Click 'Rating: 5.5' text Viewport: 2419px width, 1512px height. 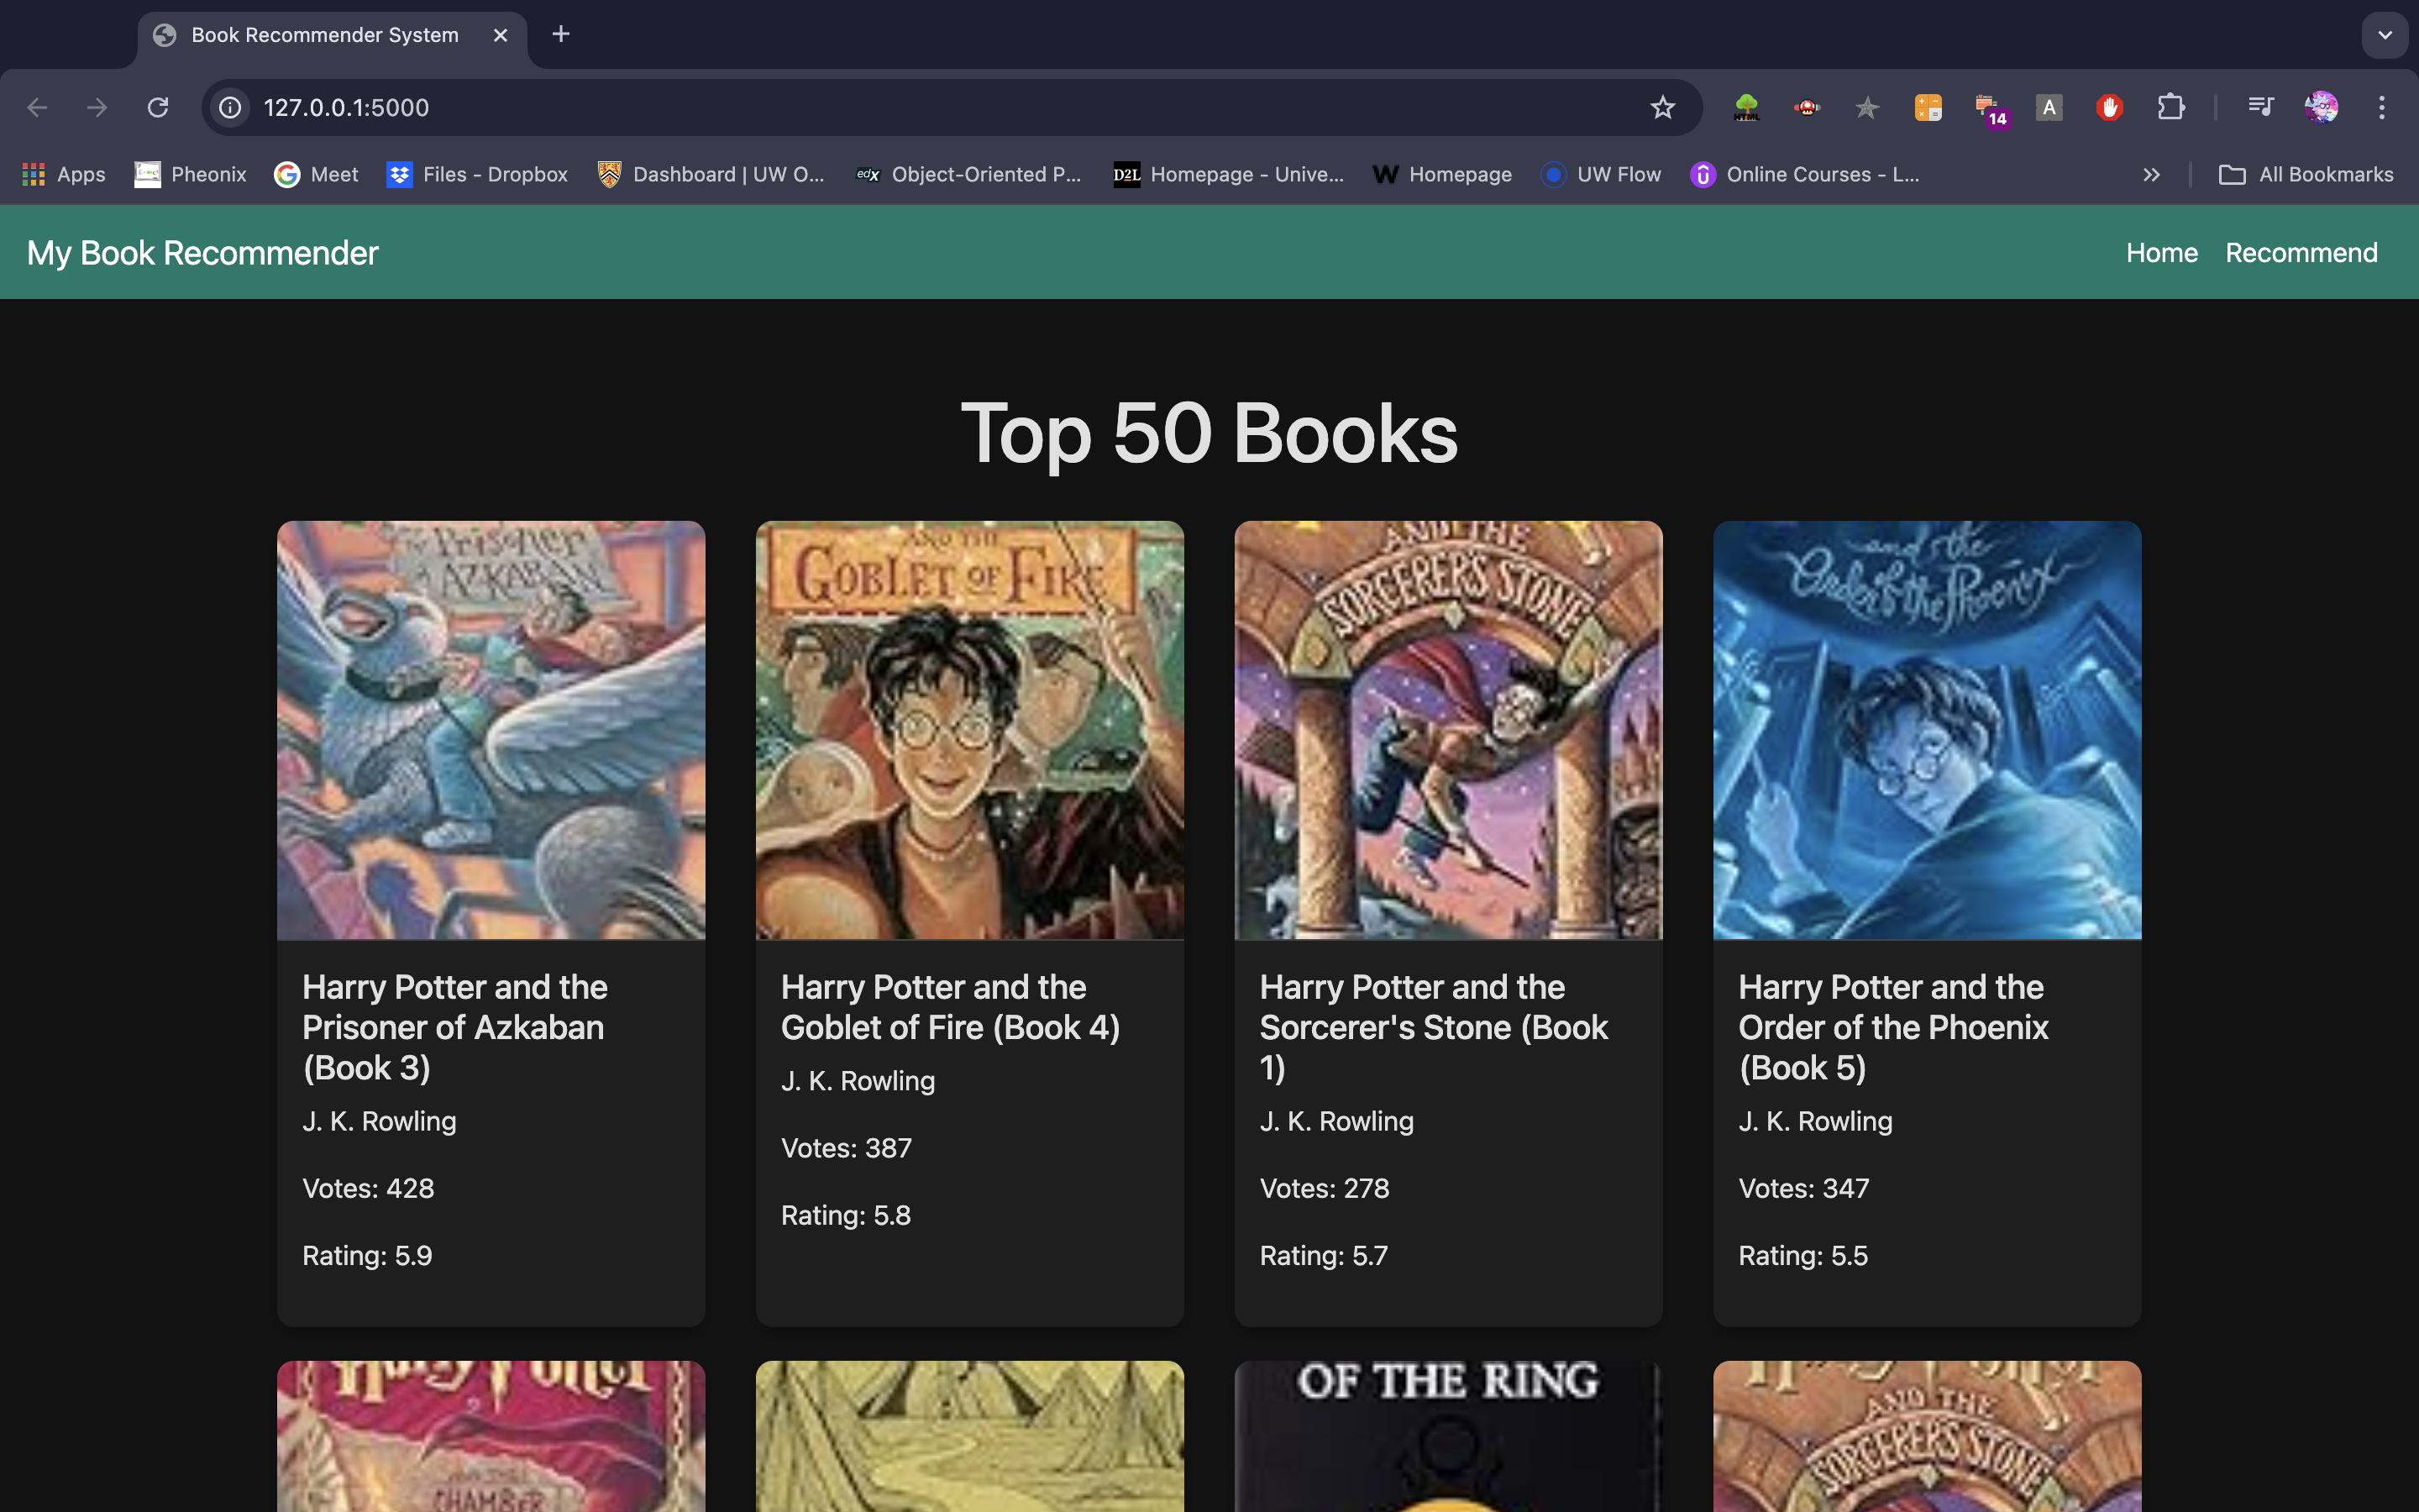[1802, 1255]
